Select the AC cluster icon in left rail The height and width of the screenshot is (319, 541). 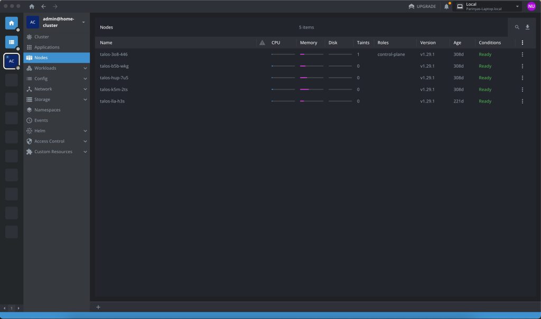[x=11, y=61]
